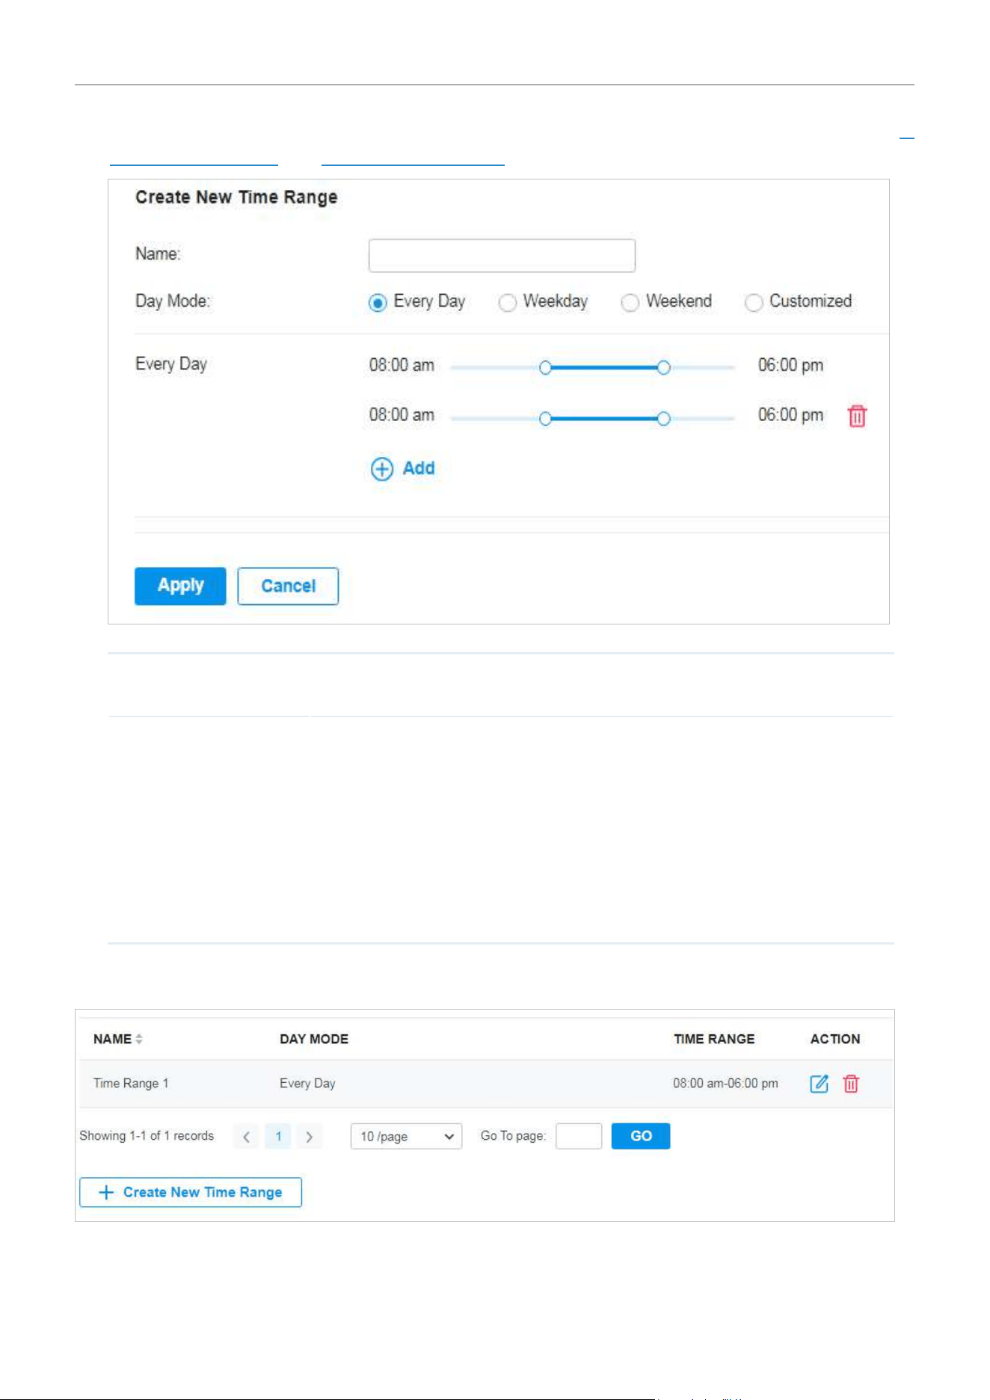Open the 10 /page dropdown

coord(406,1136)
